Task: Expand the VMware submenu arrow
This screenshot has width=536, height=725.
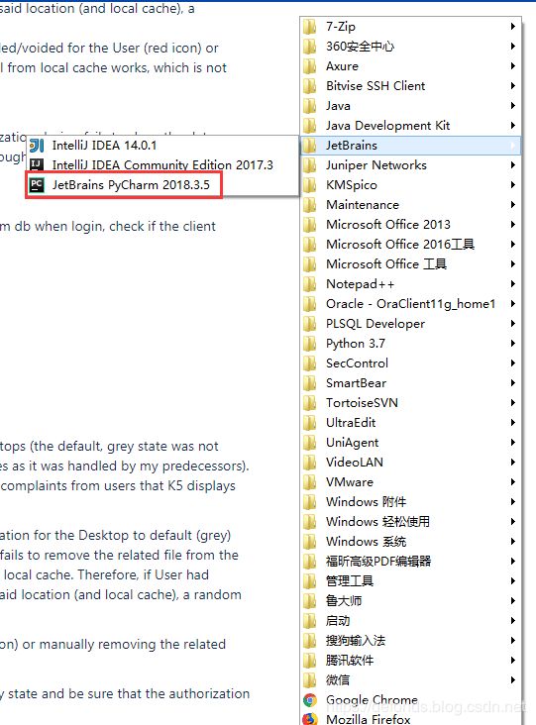Action: tap(512, 482)
